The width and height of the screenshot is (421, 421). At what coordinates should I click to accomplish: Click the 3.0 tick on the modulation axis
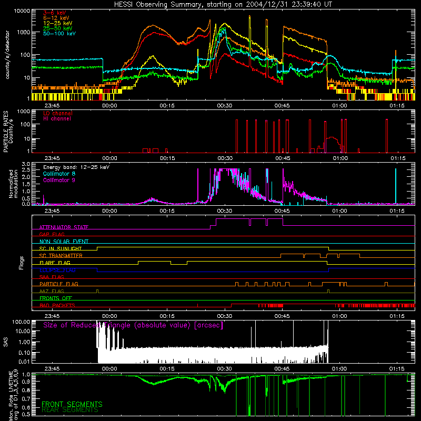[x=26, y=164]
